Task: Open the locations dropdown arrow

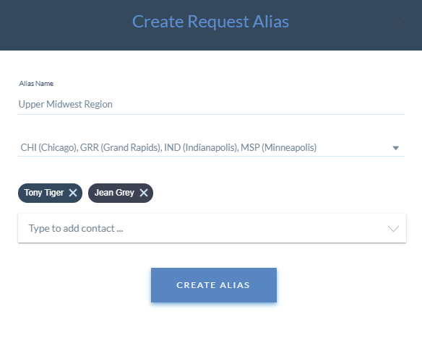Action: point(396,148)
